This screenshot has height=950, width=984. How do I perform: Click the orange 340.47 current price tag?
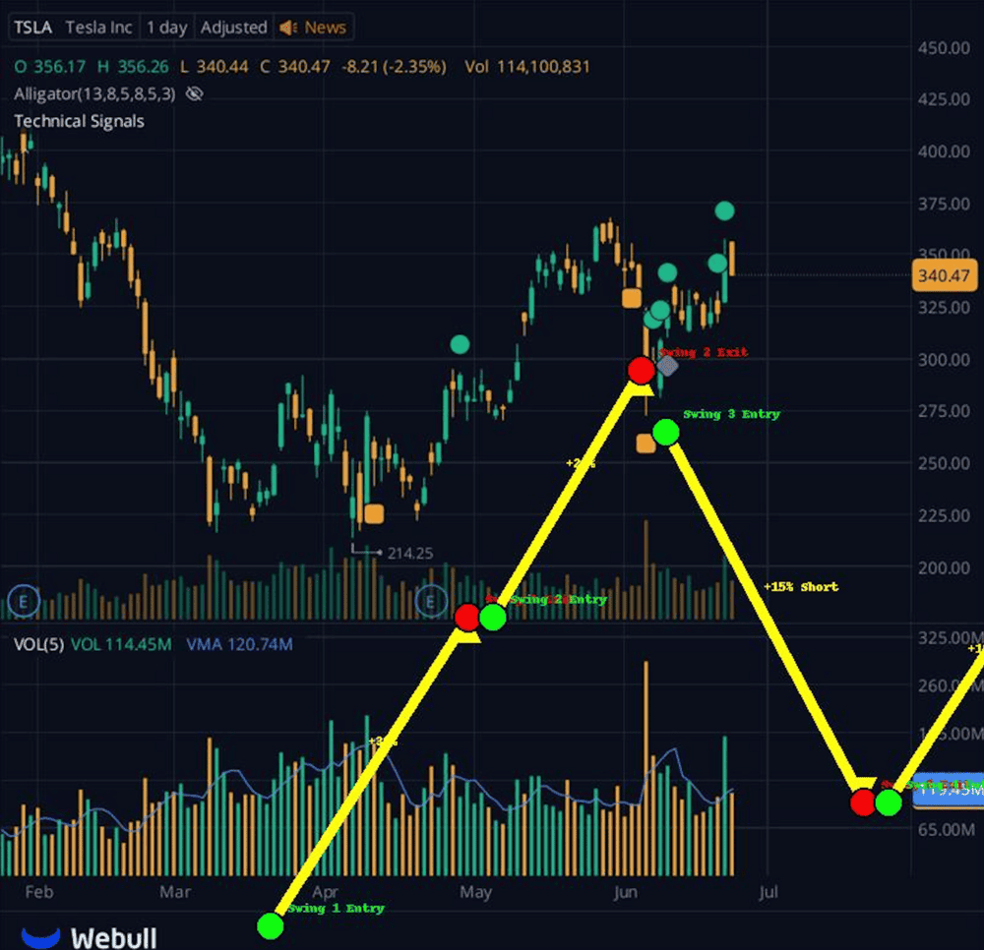(944, 275)
